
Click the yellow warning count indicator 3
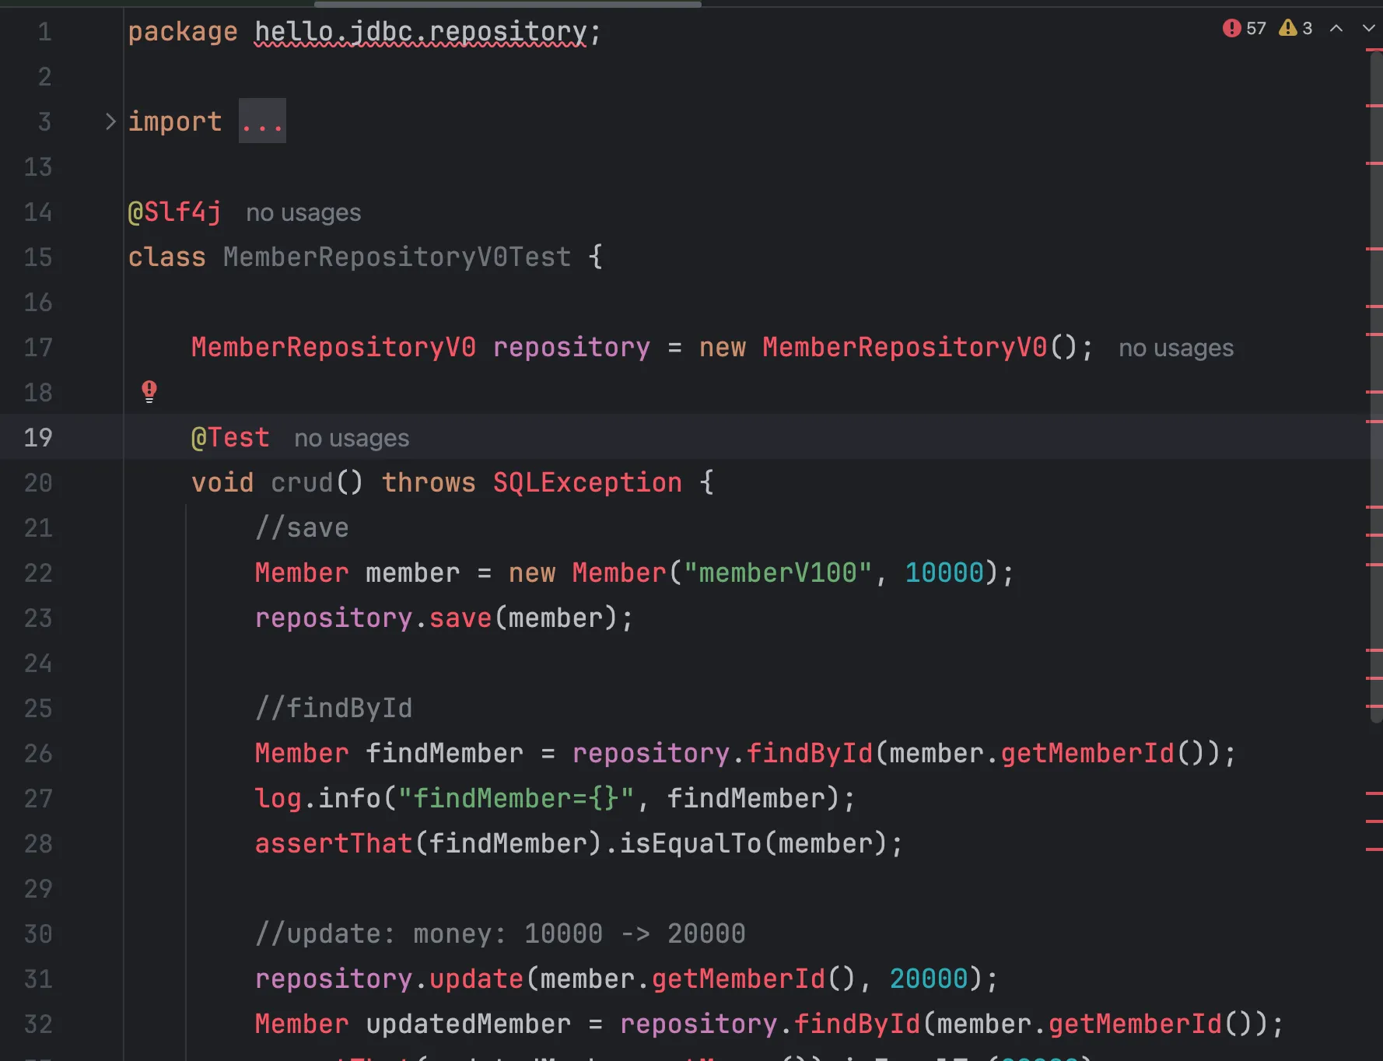click(1296, 28)
